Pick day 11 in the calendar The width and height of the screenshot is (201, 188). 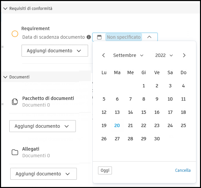tap(183, 99)
